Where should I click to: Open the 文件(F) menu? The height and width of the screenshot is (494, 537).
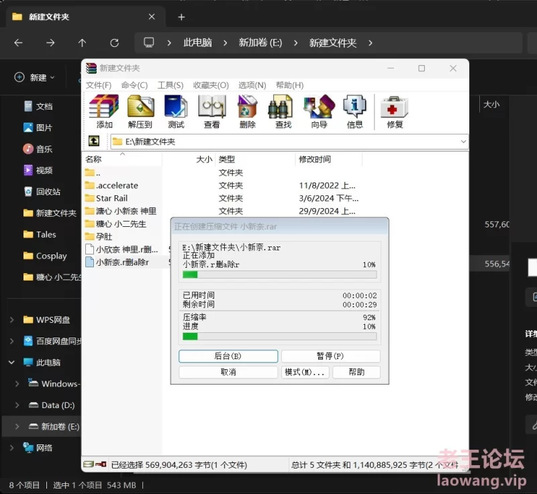click(99, 85)
